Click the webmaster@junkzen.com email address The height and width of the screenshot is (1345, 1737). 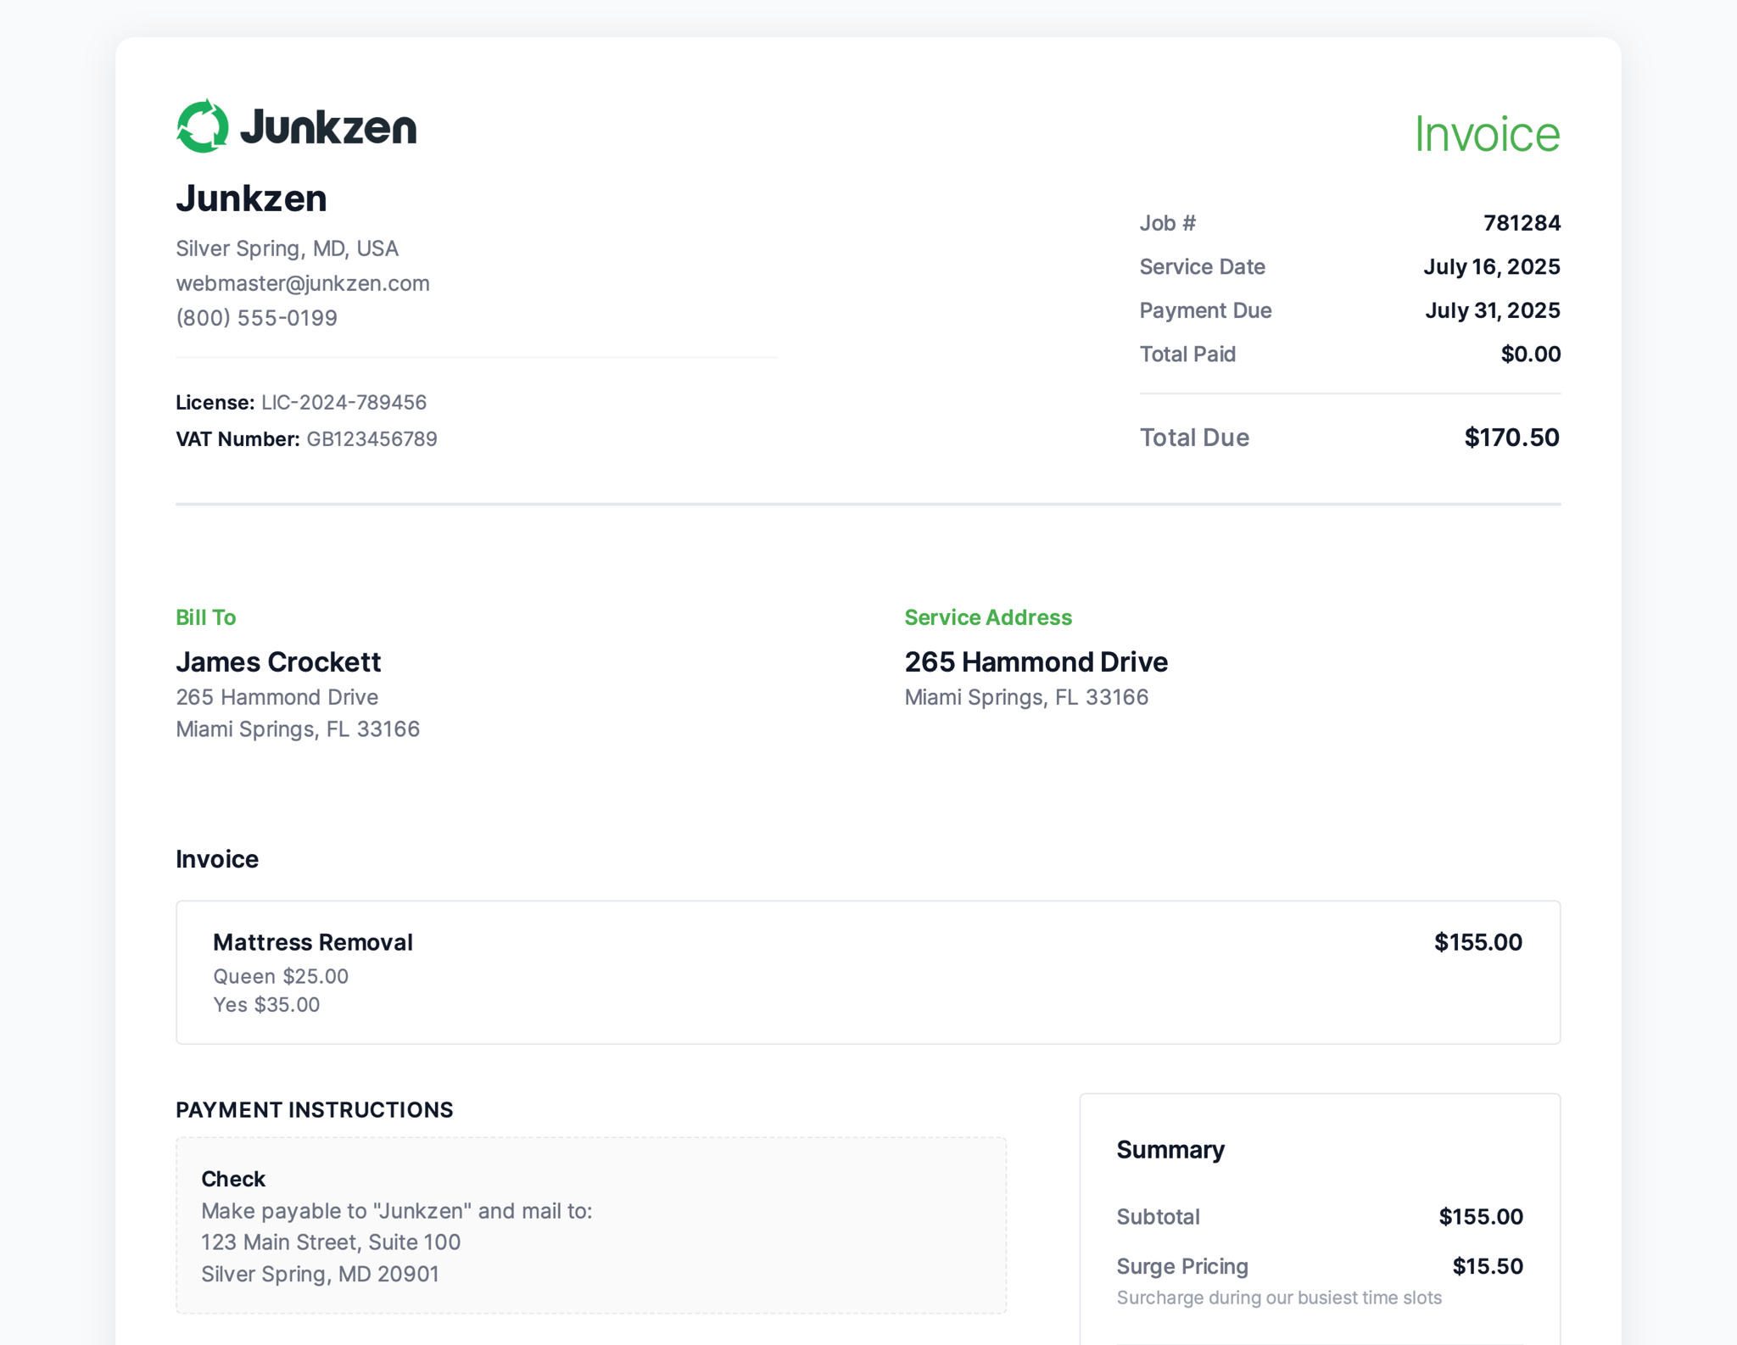(x=303, y=283)
